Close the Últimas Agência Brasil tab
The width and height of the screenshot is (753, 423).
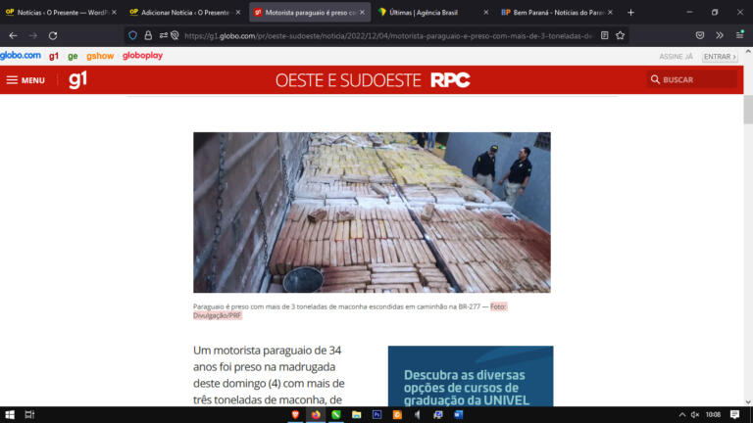[486, 13]
